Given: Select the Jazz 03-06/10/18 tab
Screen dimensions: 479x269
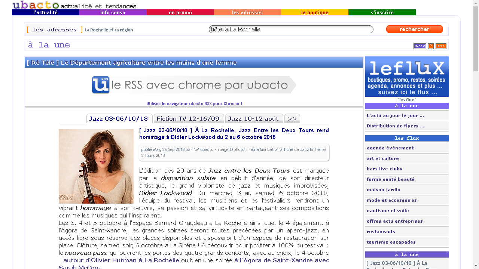Looking at the screenshot, I should pos(119,118).
